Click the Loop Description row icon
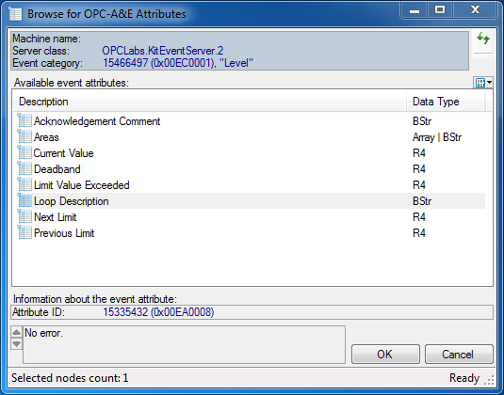This screenshot has width=504, height=395. 24,201
